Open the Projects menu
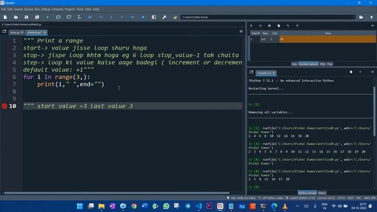The image size is (377, 212). (70, 9)
